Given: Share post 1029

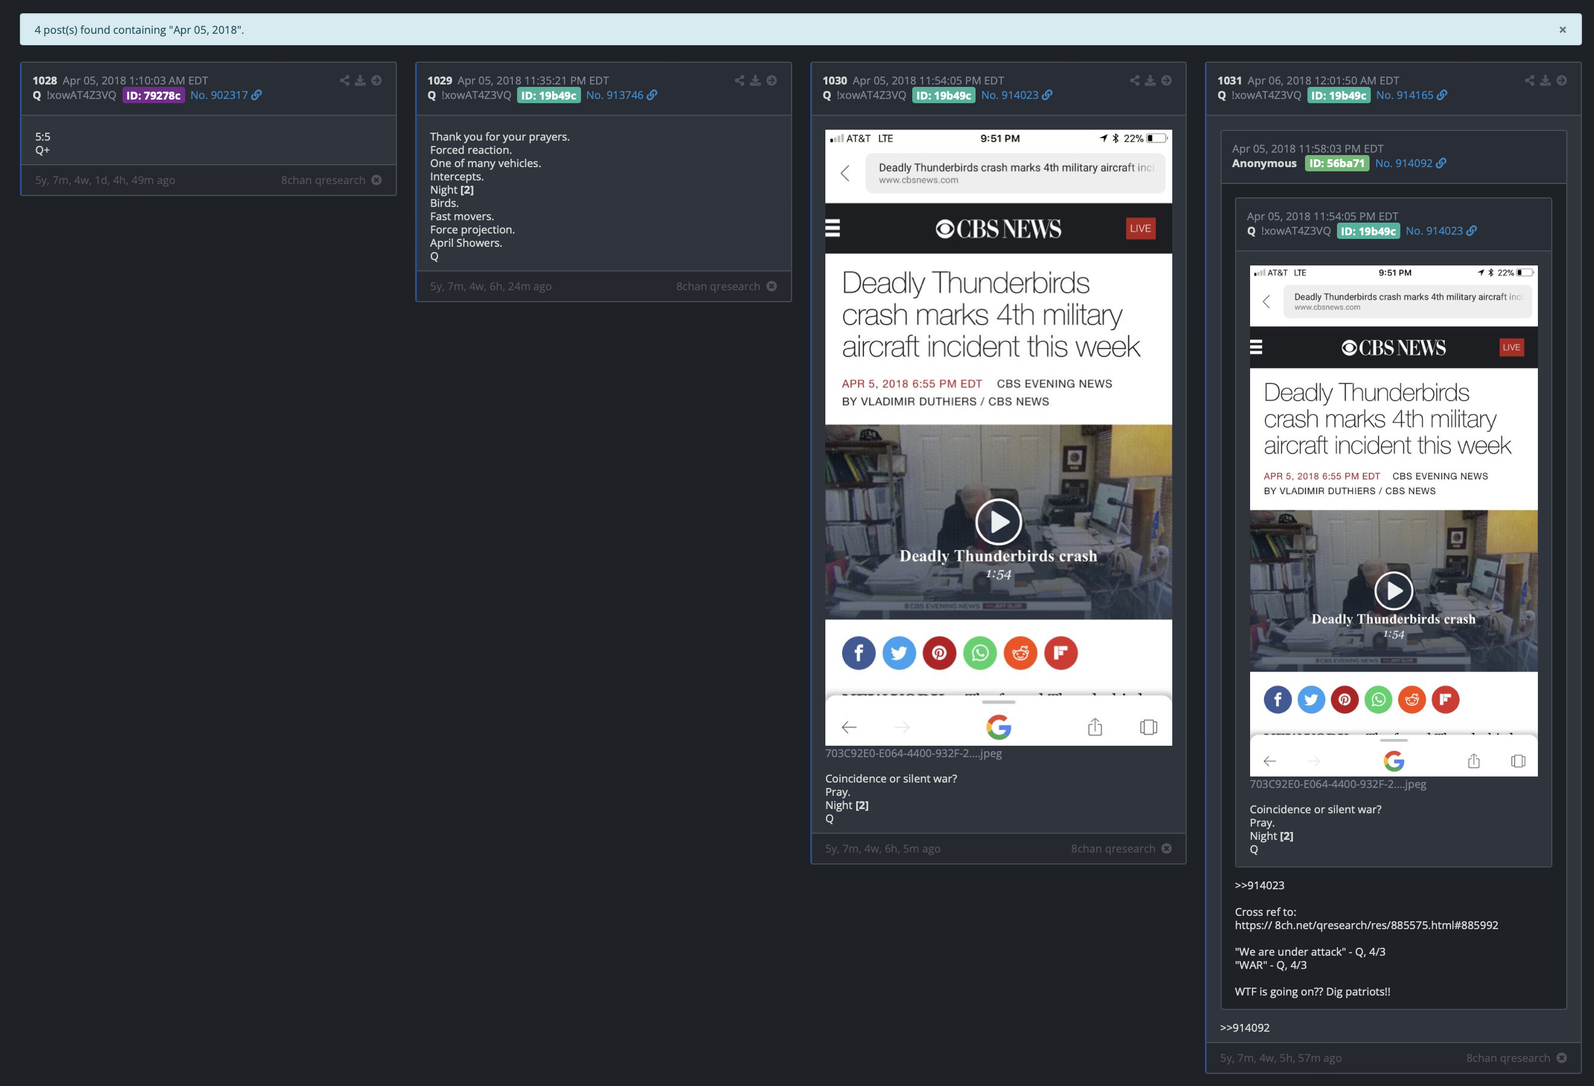Looking at the screenshot, I should click(740, 80).
